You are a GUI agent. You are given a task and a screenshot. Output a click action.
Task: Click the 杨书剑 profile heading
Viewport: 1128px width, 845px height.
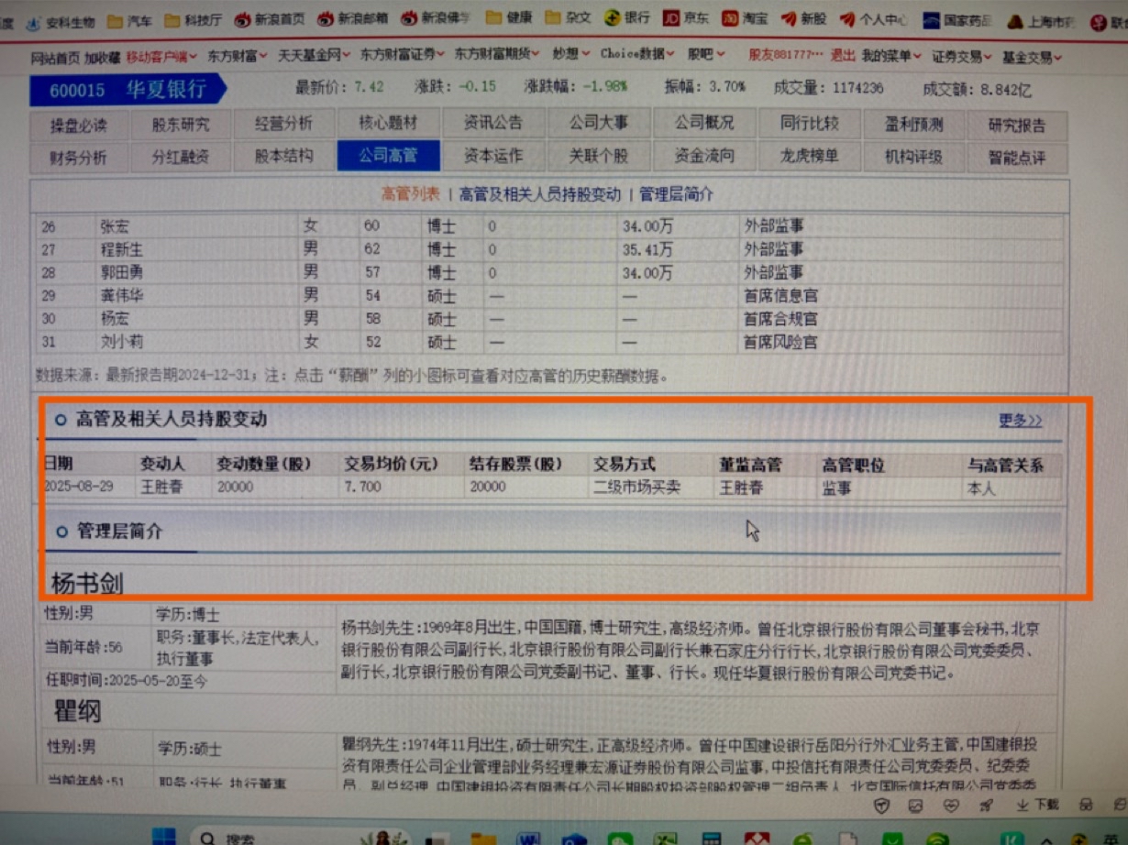87,583
